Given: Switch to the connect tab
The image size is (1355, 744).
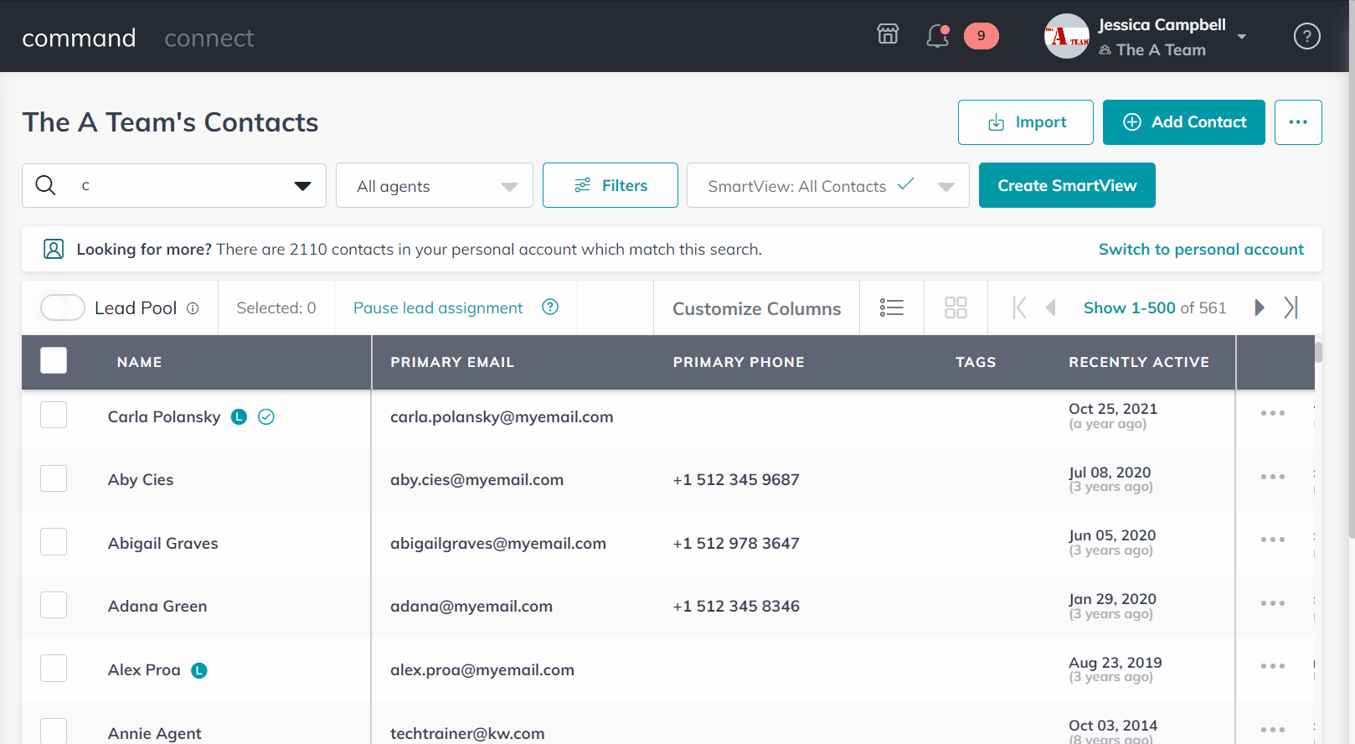Looking at the screenshot, I should click(x=209, y=38).
